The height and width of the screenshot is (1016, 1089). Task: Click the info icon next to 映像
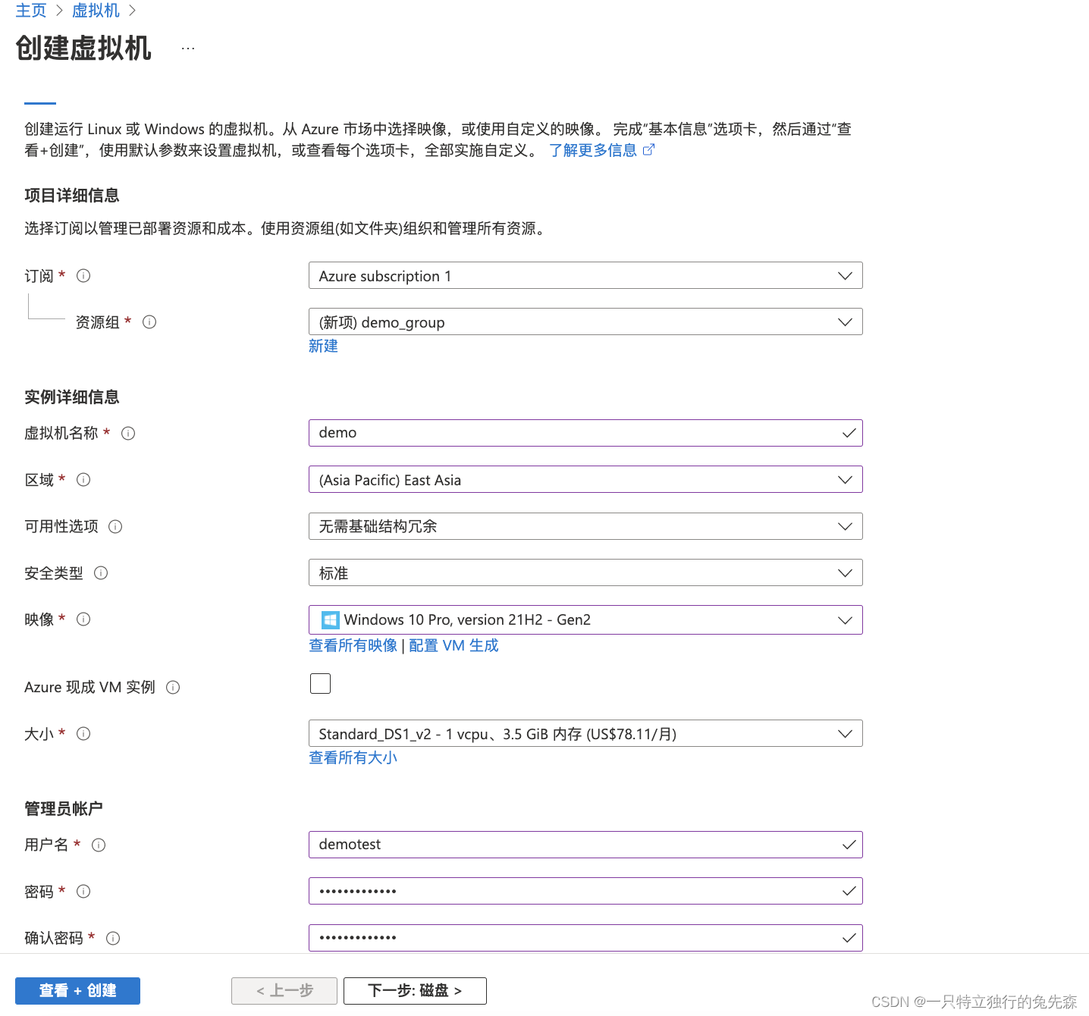[83, 619]
